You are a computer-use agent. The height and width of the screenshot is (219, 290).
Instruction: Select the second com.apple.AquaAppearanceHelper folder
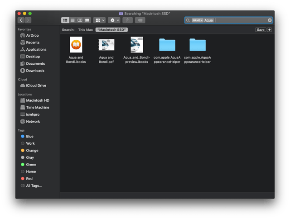(x=198, y=45)
